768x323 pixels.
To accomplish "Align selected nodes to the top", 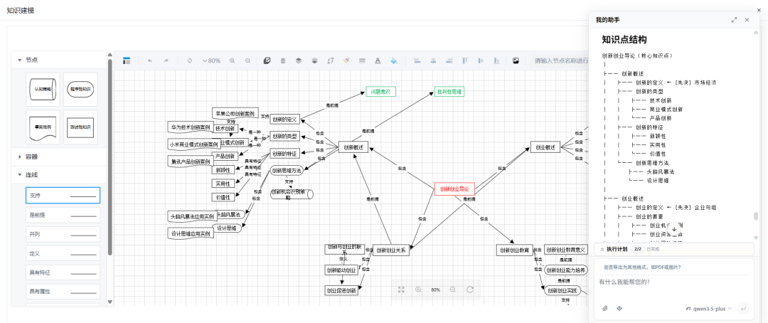I will coord(465,60).
